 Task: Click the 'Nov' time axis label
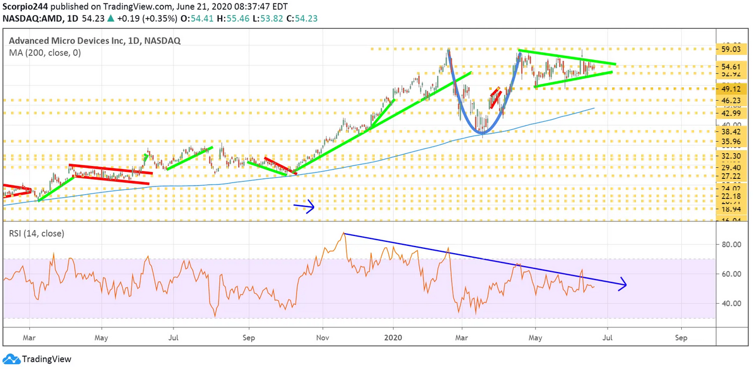pos(323,338)
